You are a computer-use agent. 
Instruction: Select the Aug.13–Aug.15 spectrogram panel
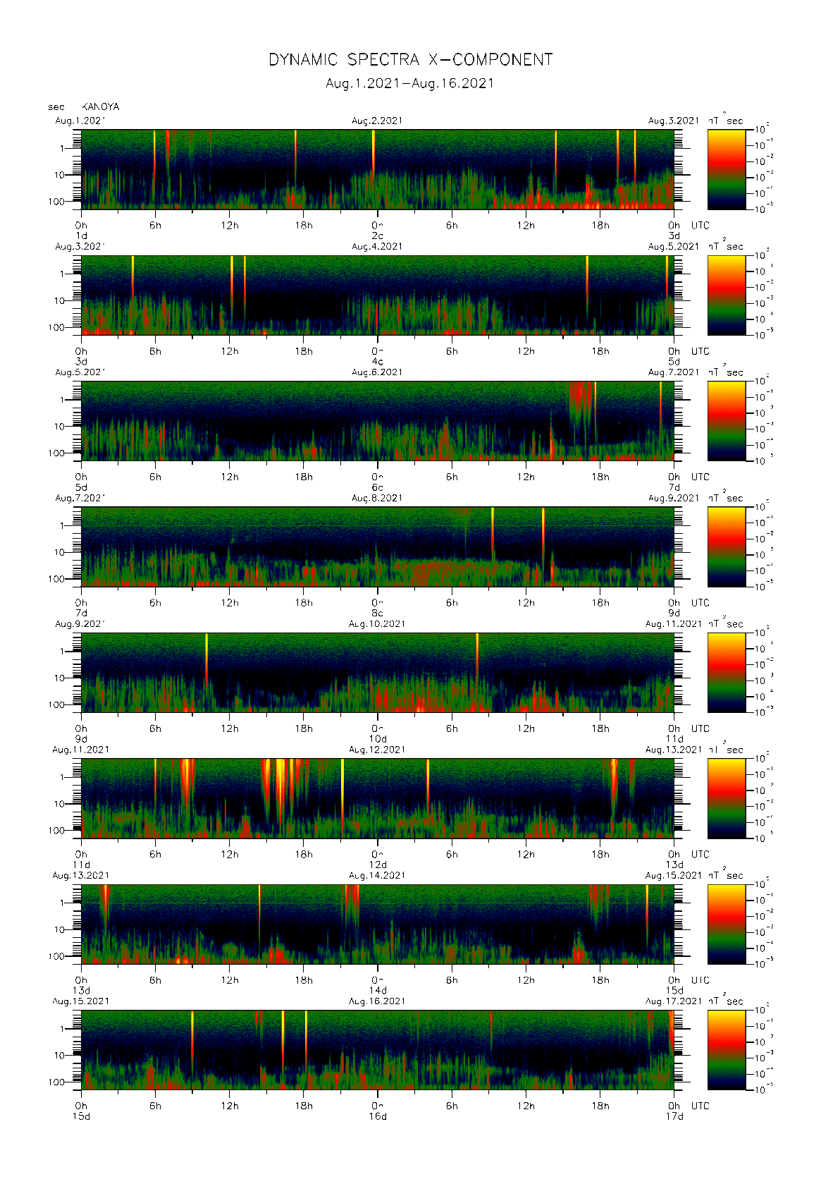[x=378, y=924]
